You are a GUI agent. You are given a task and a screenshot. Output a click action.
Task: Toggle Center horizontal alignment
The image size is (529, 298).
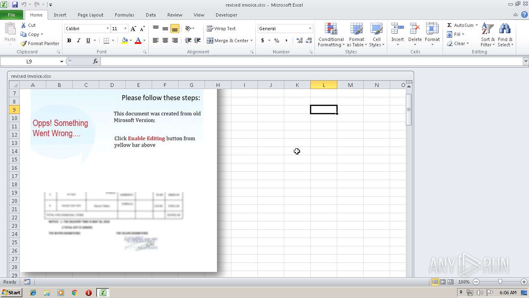pos(165,41)
